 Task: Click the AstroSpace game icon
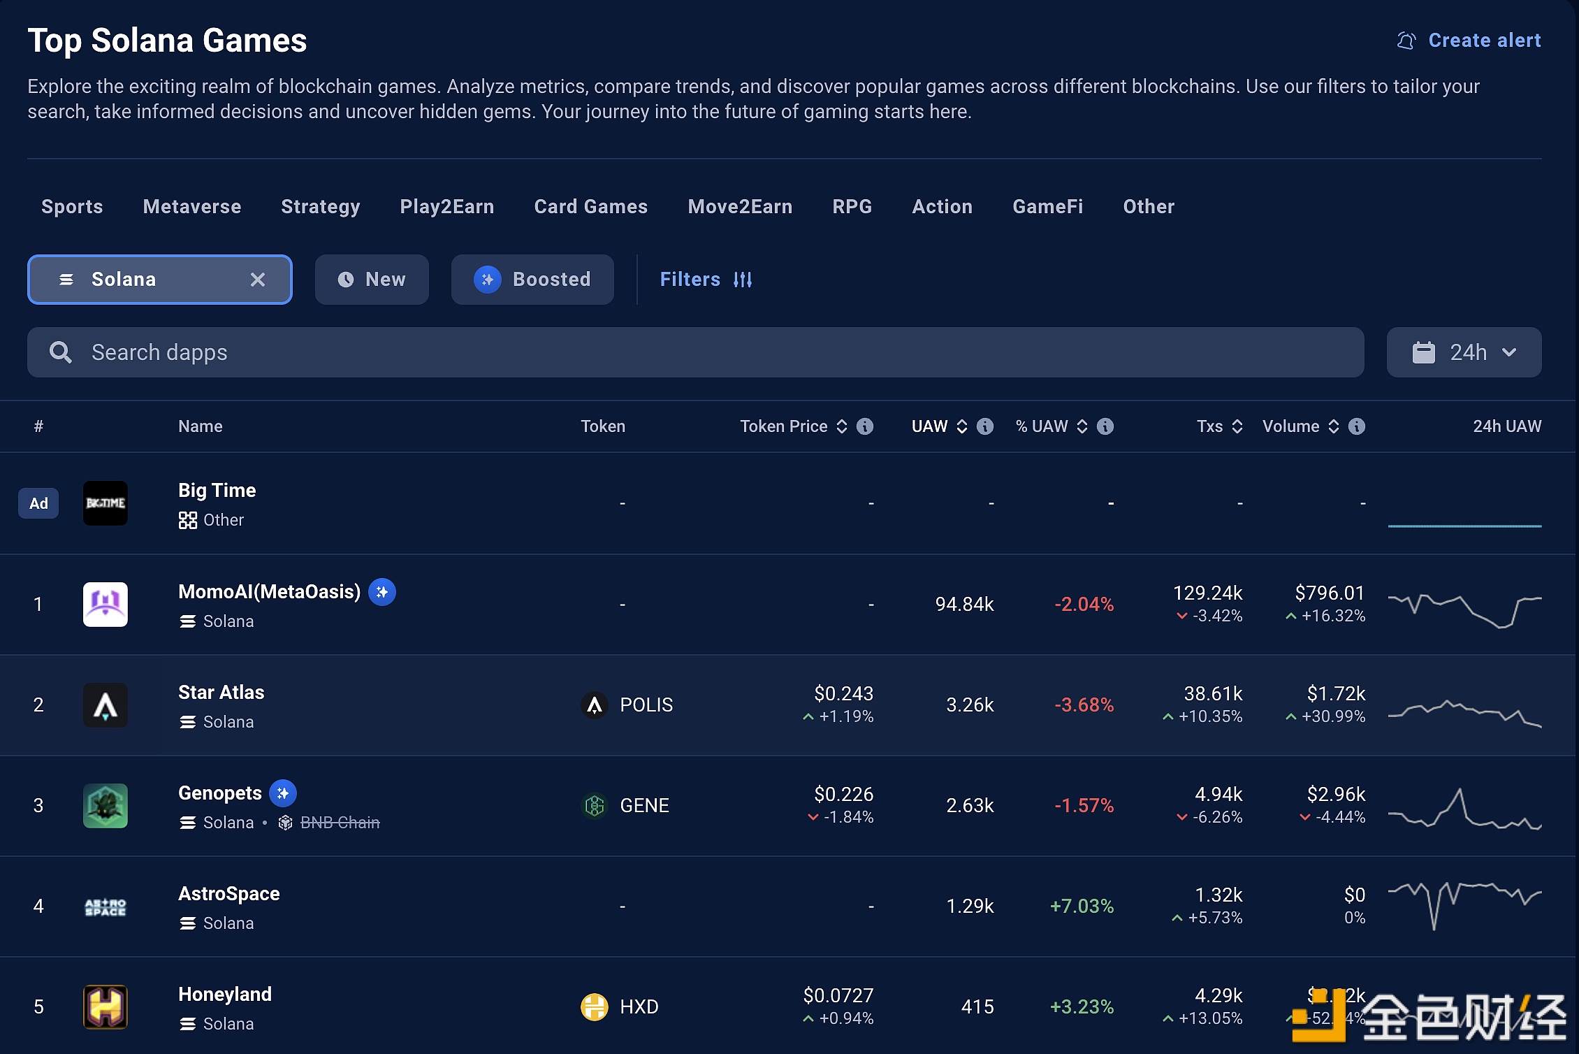click(105, 906)
